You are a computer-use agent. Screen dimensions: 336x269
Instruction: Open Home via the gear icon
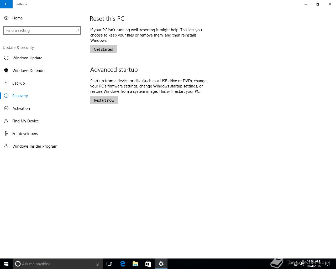tap(6, 18)
